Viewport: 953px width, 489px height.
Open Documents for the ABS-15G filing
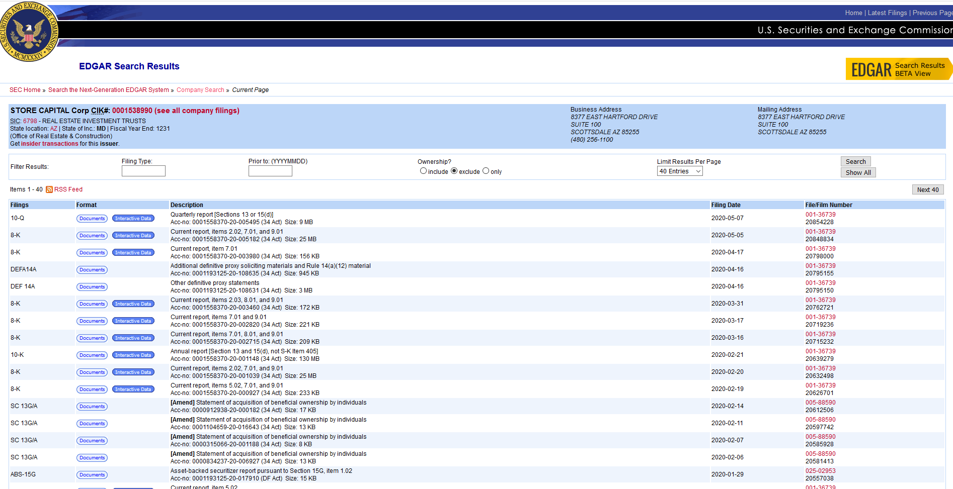[x=92, y=475]
